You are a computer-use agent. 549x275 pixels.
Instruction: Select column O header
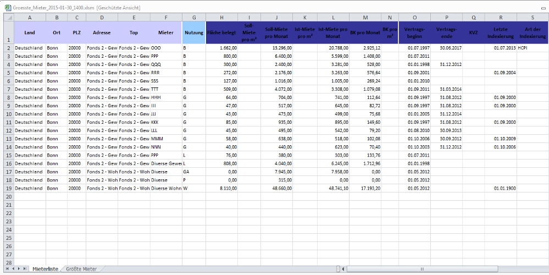point(414,18)
